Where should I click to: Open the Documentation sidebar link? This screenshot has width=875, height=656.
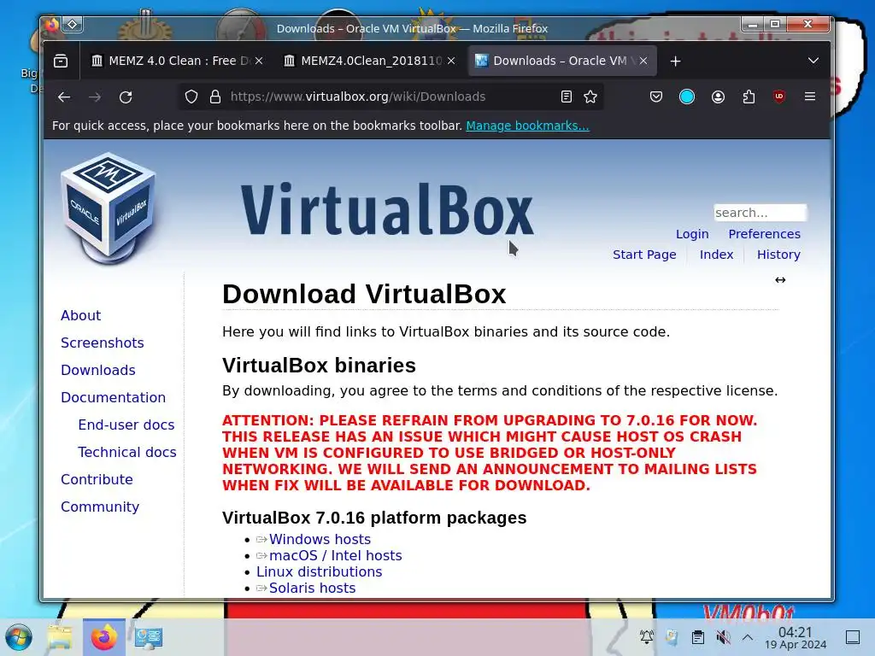(x=114, y=398)
